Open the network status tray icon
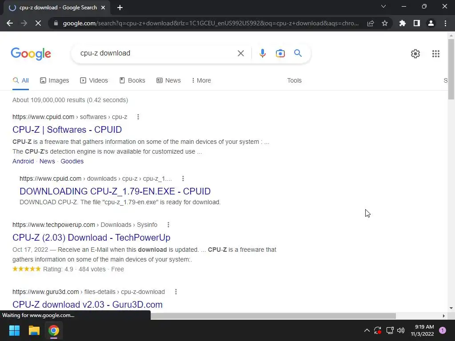Image resolution: width=455 pixels, height=341 pixels. pos(390,330)
